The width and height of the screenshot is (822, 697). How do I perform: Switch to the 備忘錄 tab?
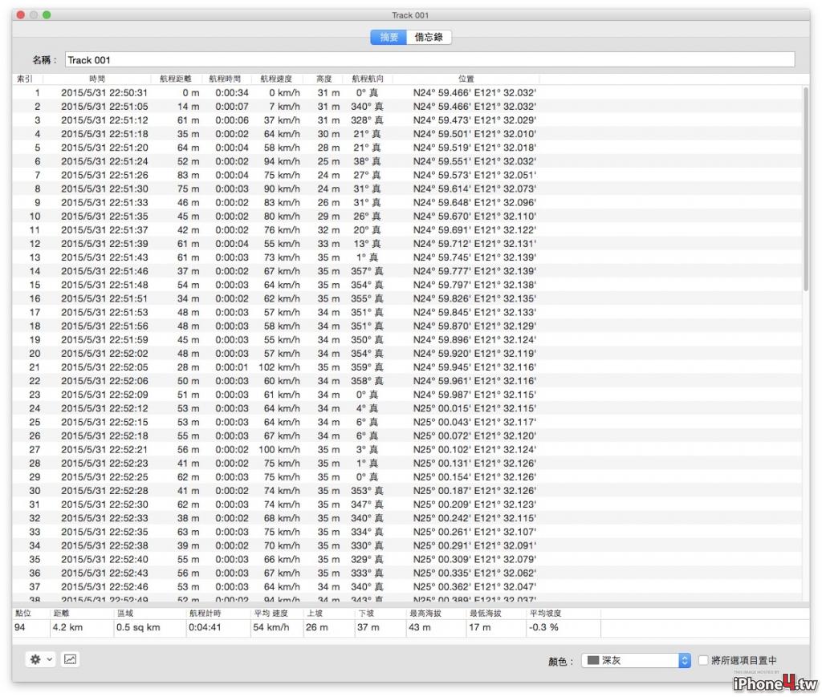pos(429,37)
